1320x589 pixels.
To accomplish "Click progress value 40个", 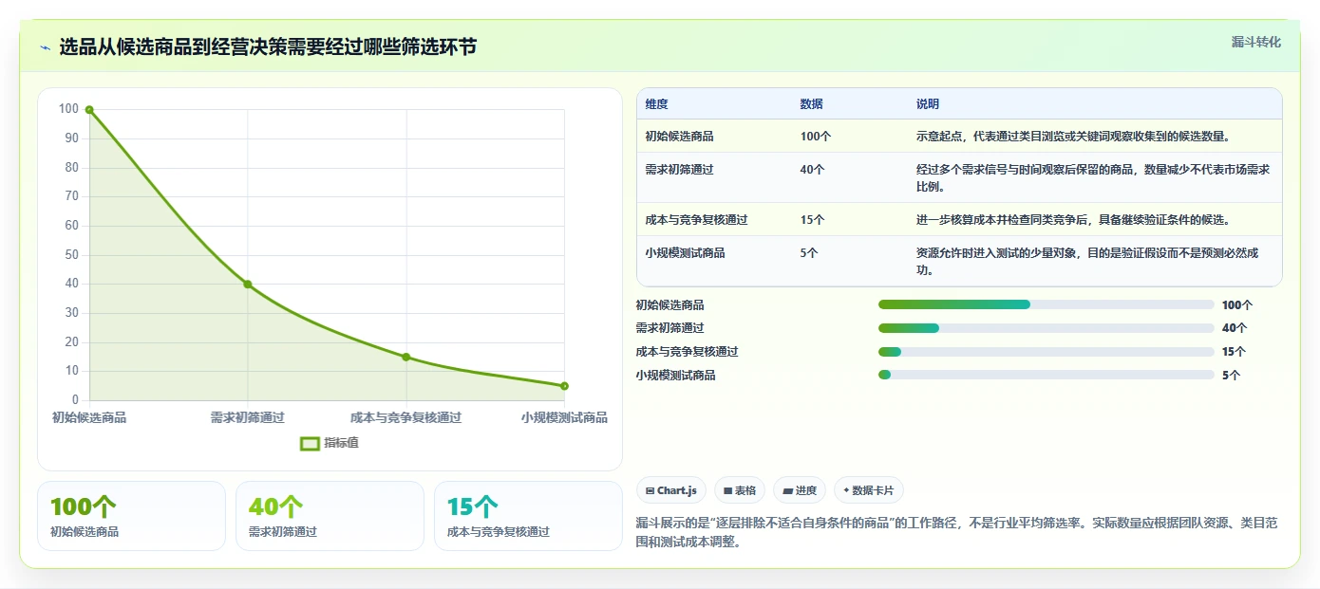I will pyautogui.click(x=1235, y=328).
